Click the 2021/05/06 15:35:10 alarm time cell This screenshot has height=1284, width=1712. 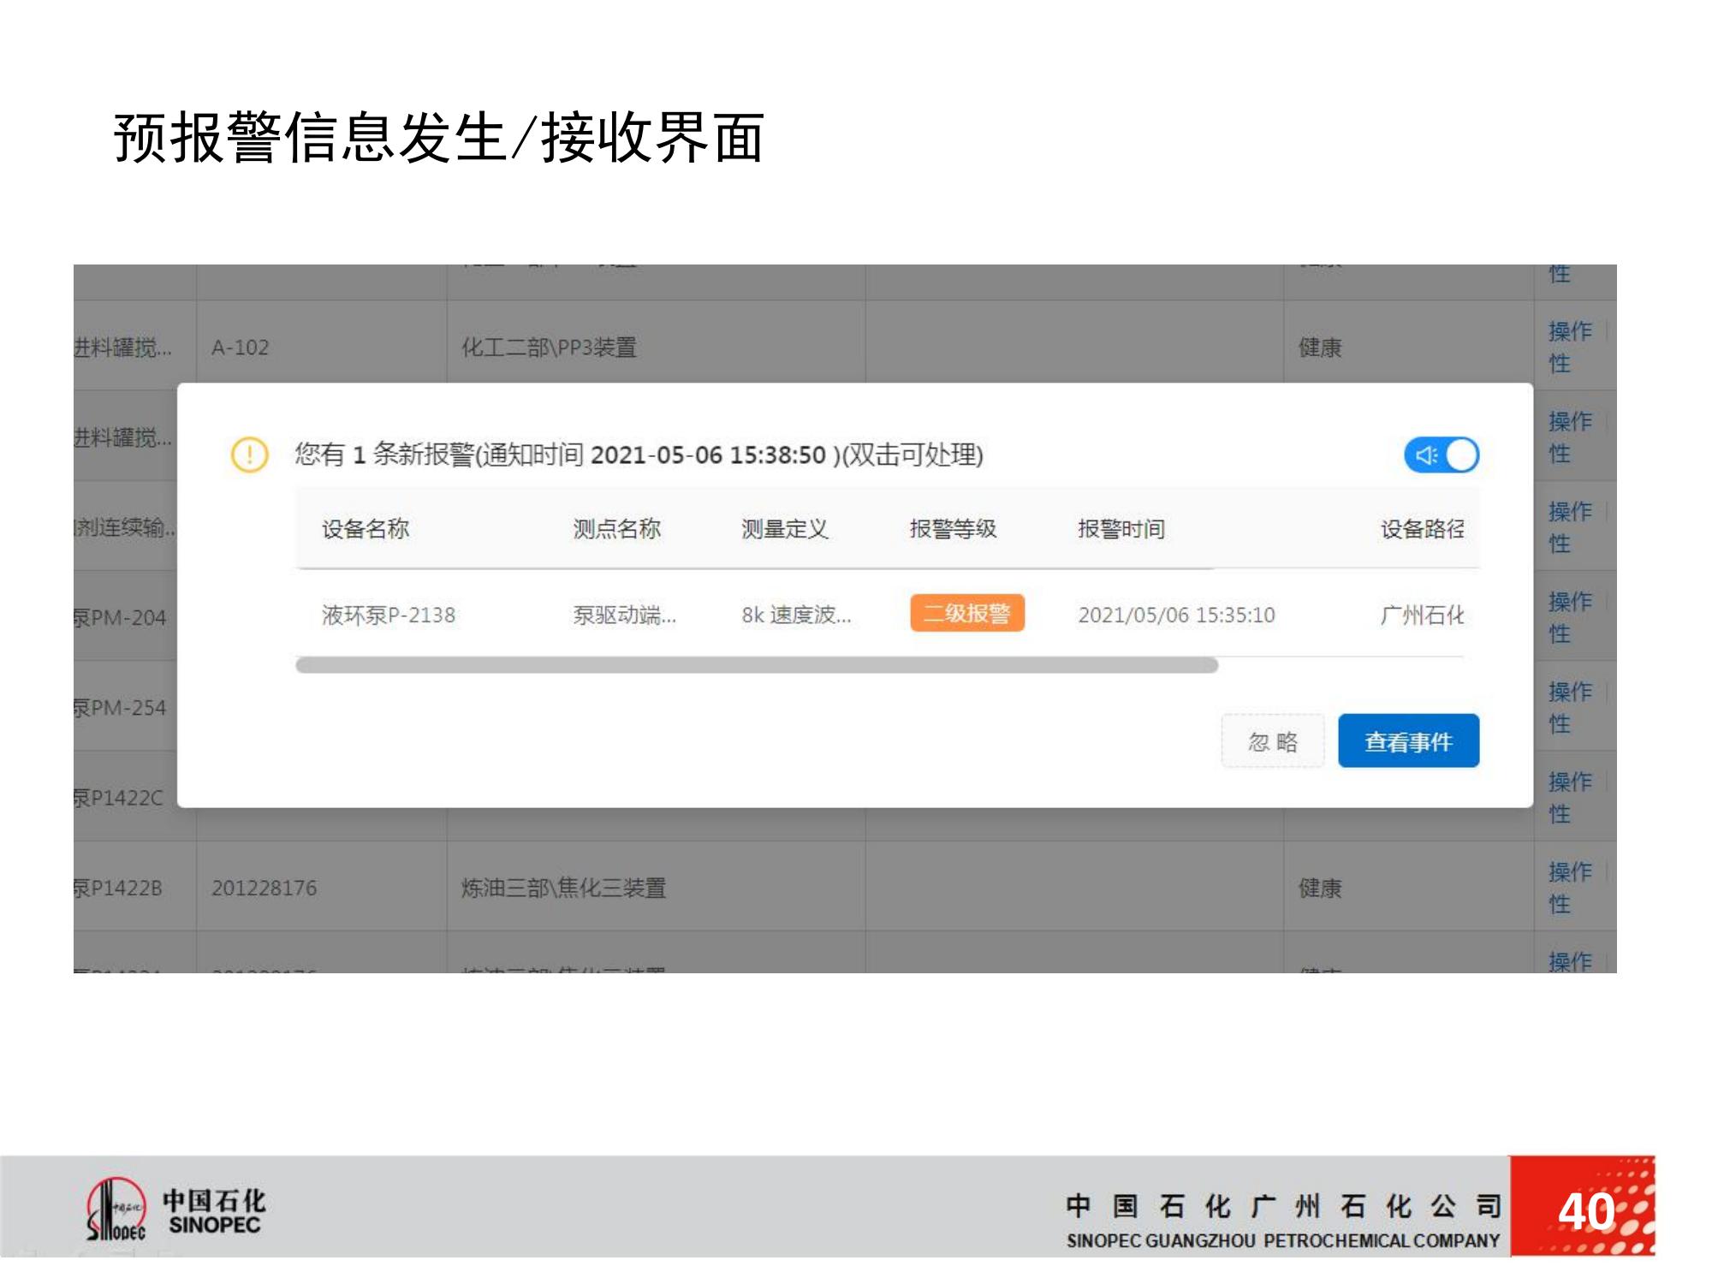pyautogui.click(x=1176, y=615)
